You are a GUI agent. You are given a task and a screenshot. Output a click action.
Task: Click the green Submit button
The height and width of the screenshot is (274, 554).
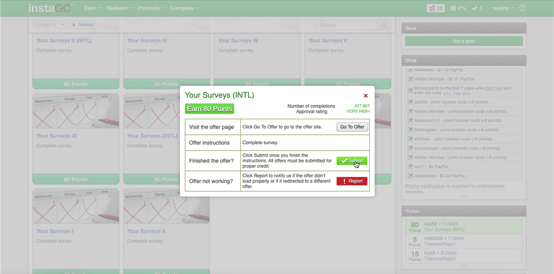352,161
